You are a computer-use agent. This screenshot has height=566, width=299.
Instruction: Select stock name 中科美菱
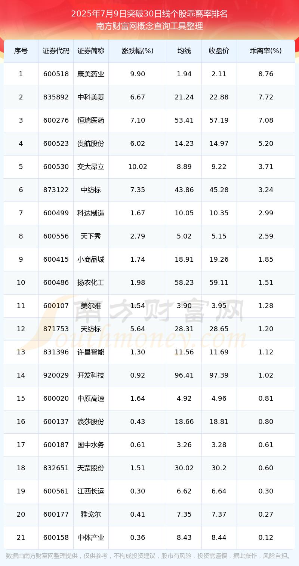tap(91, 97)
